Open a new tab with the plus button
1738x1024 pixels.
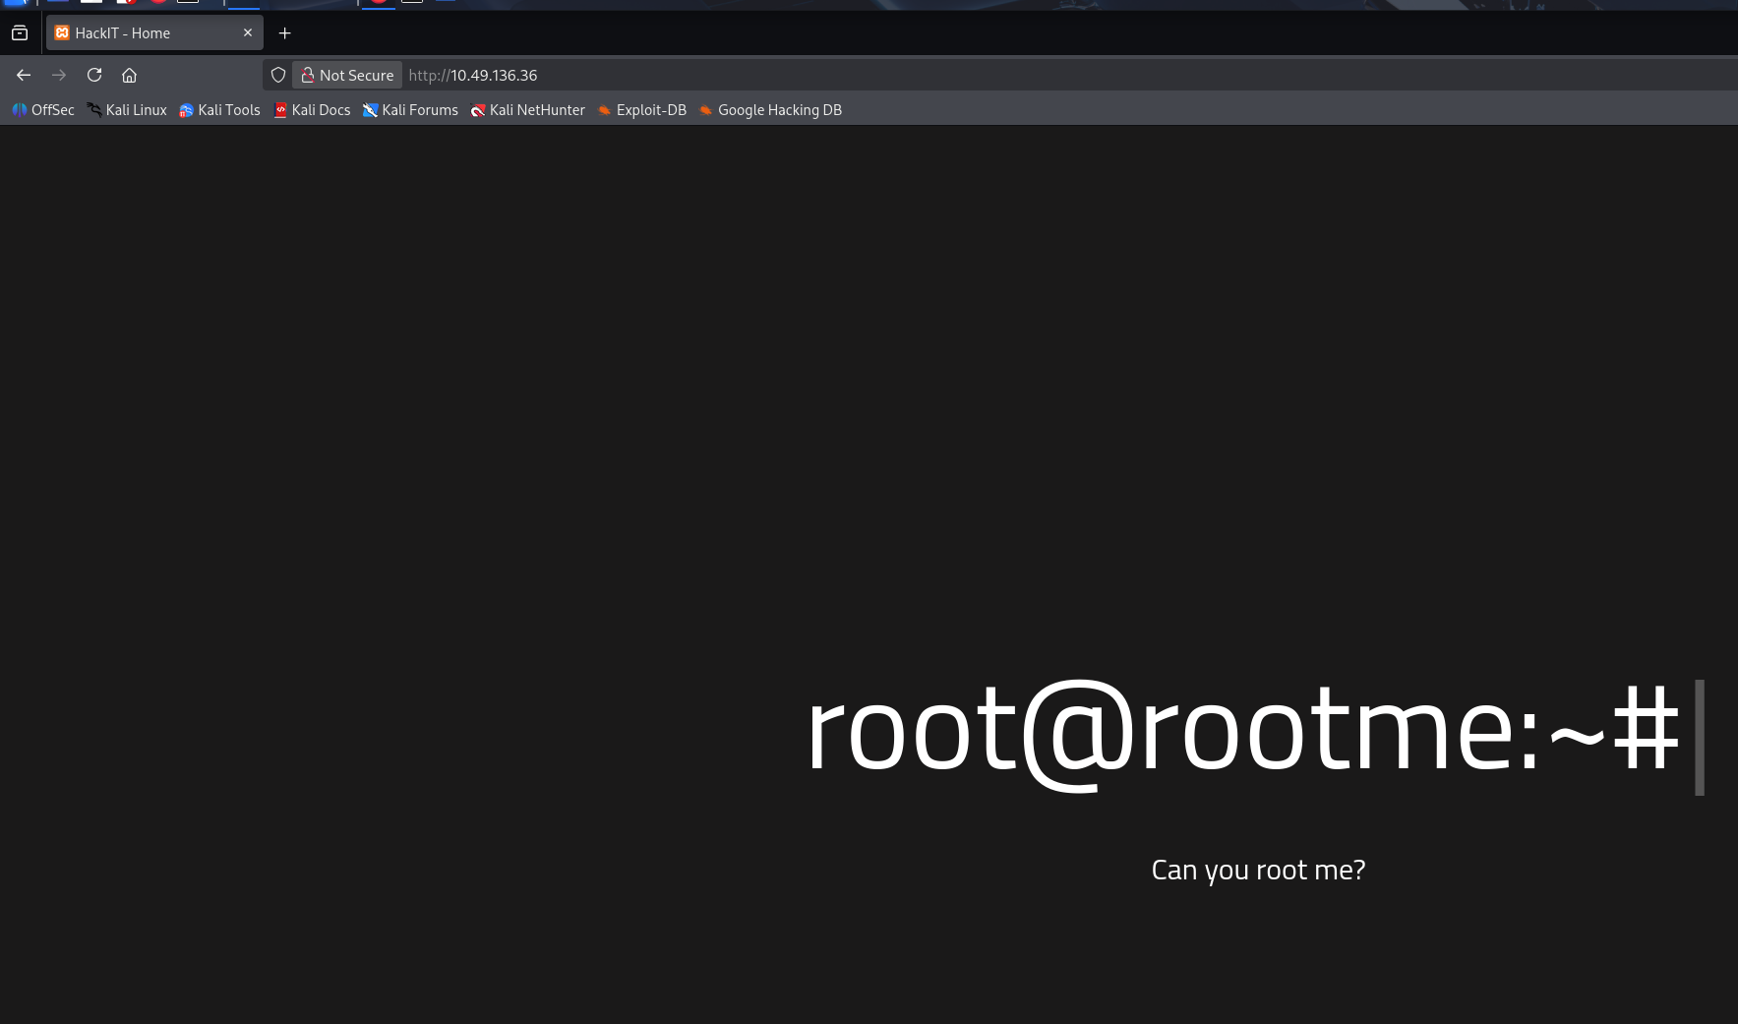point(285,33)
